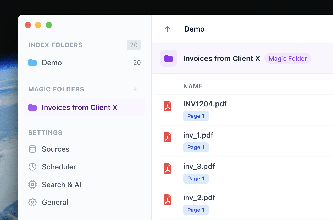Click the up arrow beside Demo

coord(168,29)
